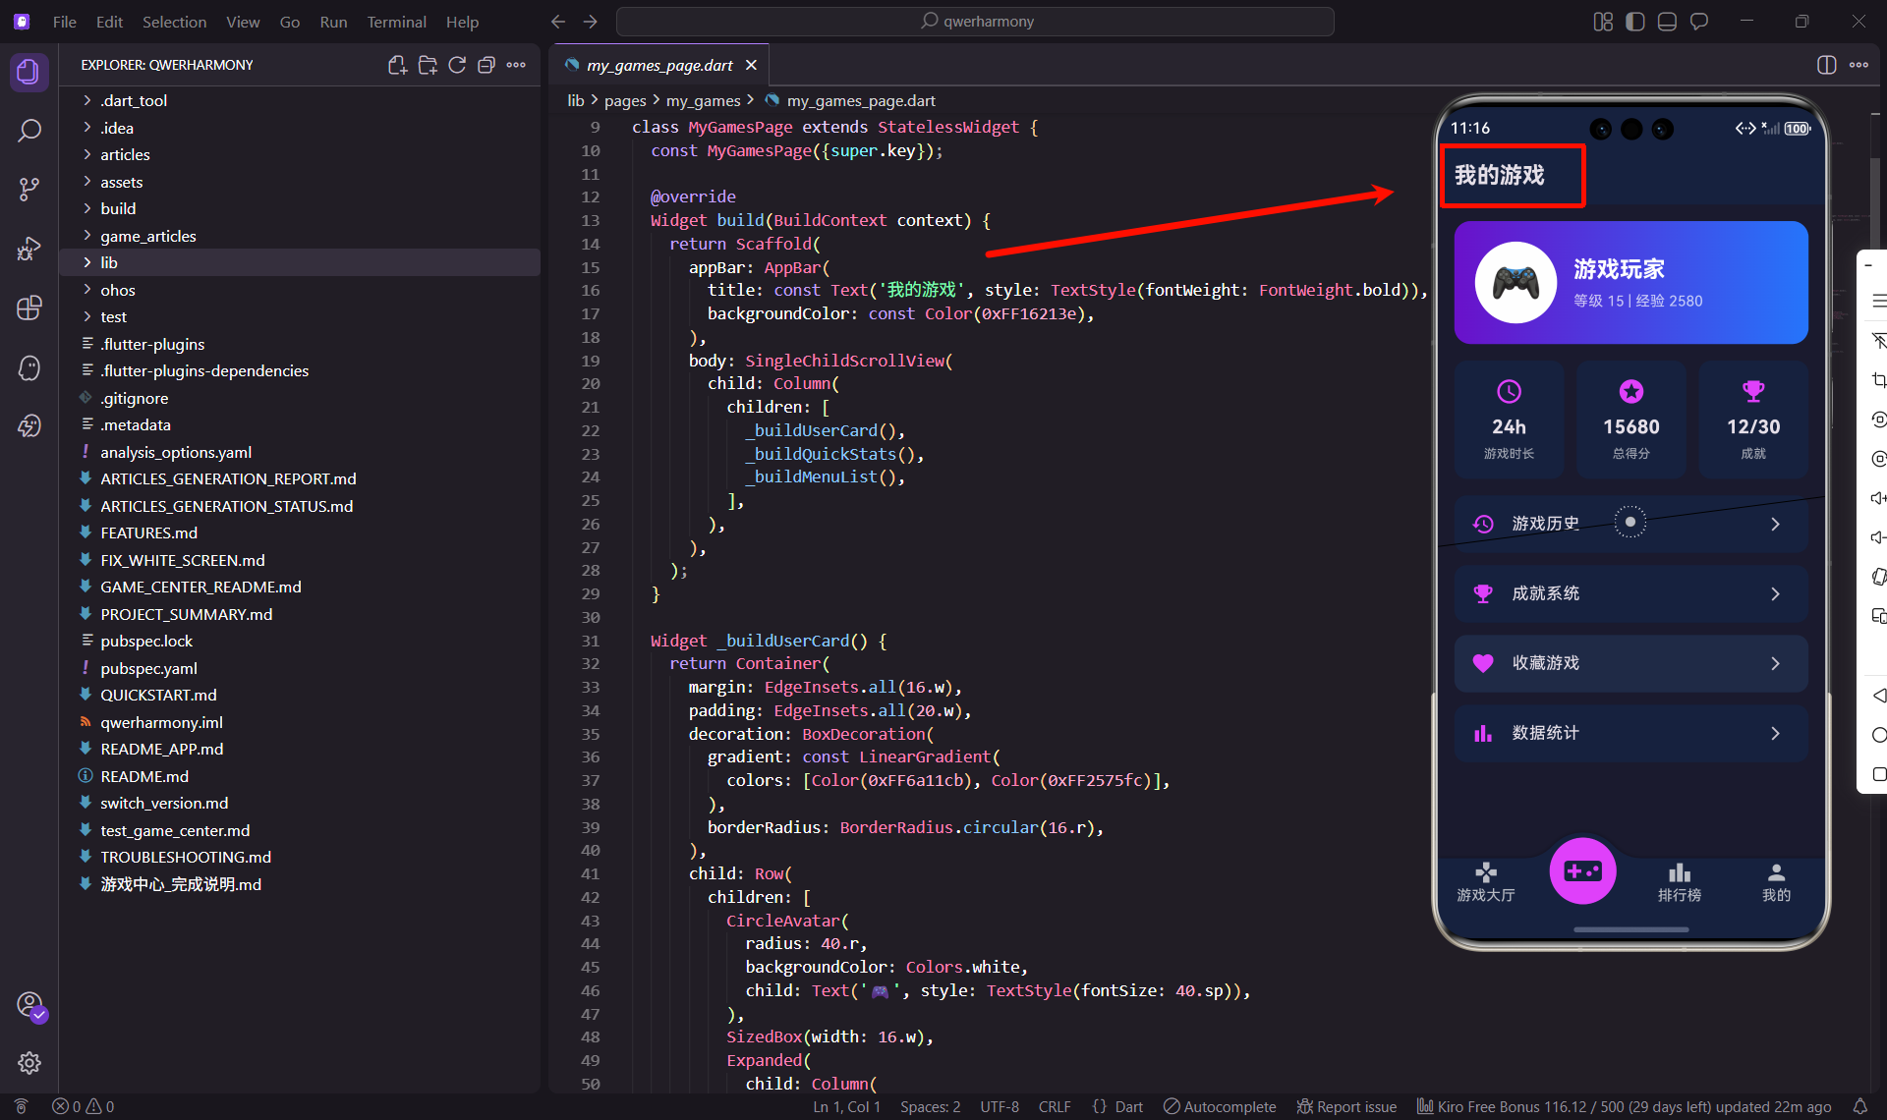
Task: Open Manage settings gear icon
Action: (29, 1062)
